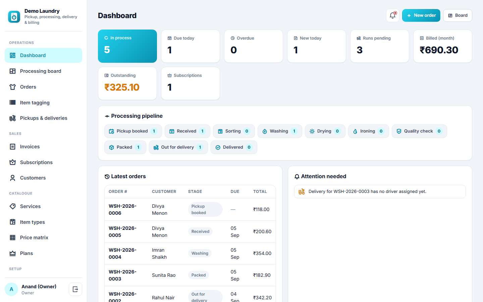
Task: Click the Item types icon
Action: [x=13, y=222]
